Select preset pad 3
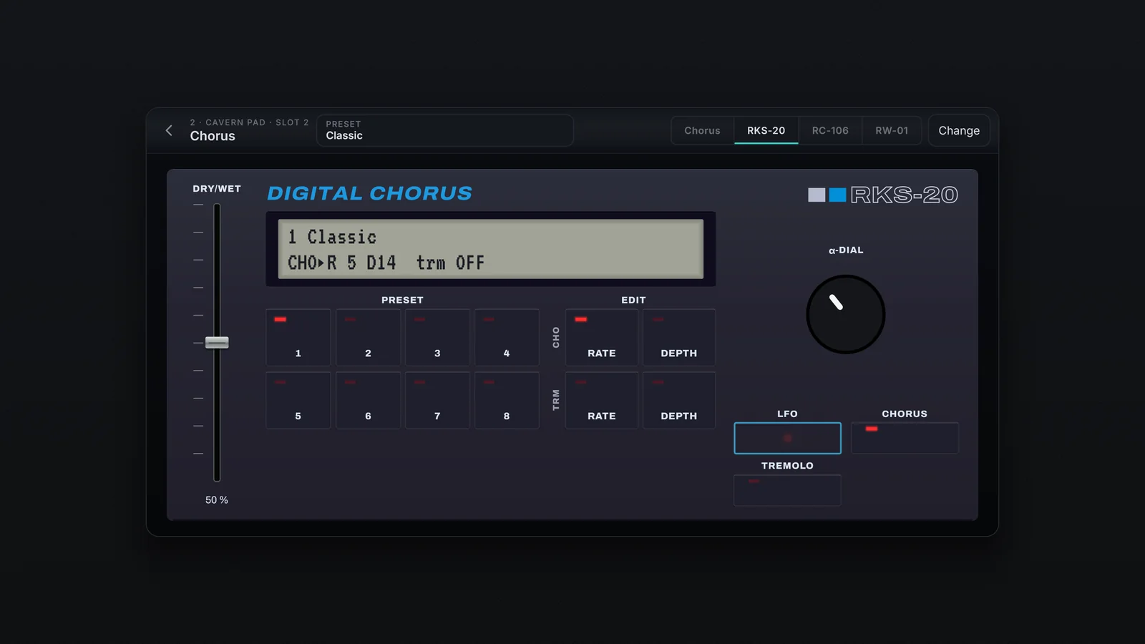This screenshot has height=644, width=1145. pos(437,338)
